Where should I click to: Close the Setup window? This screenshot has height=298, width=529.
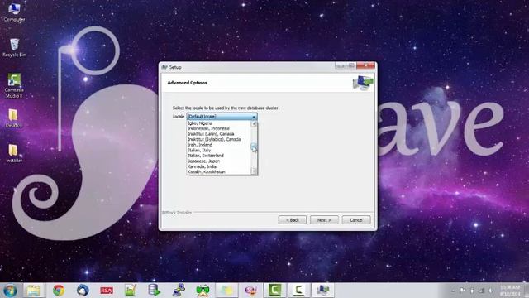[x=365, y=65]
